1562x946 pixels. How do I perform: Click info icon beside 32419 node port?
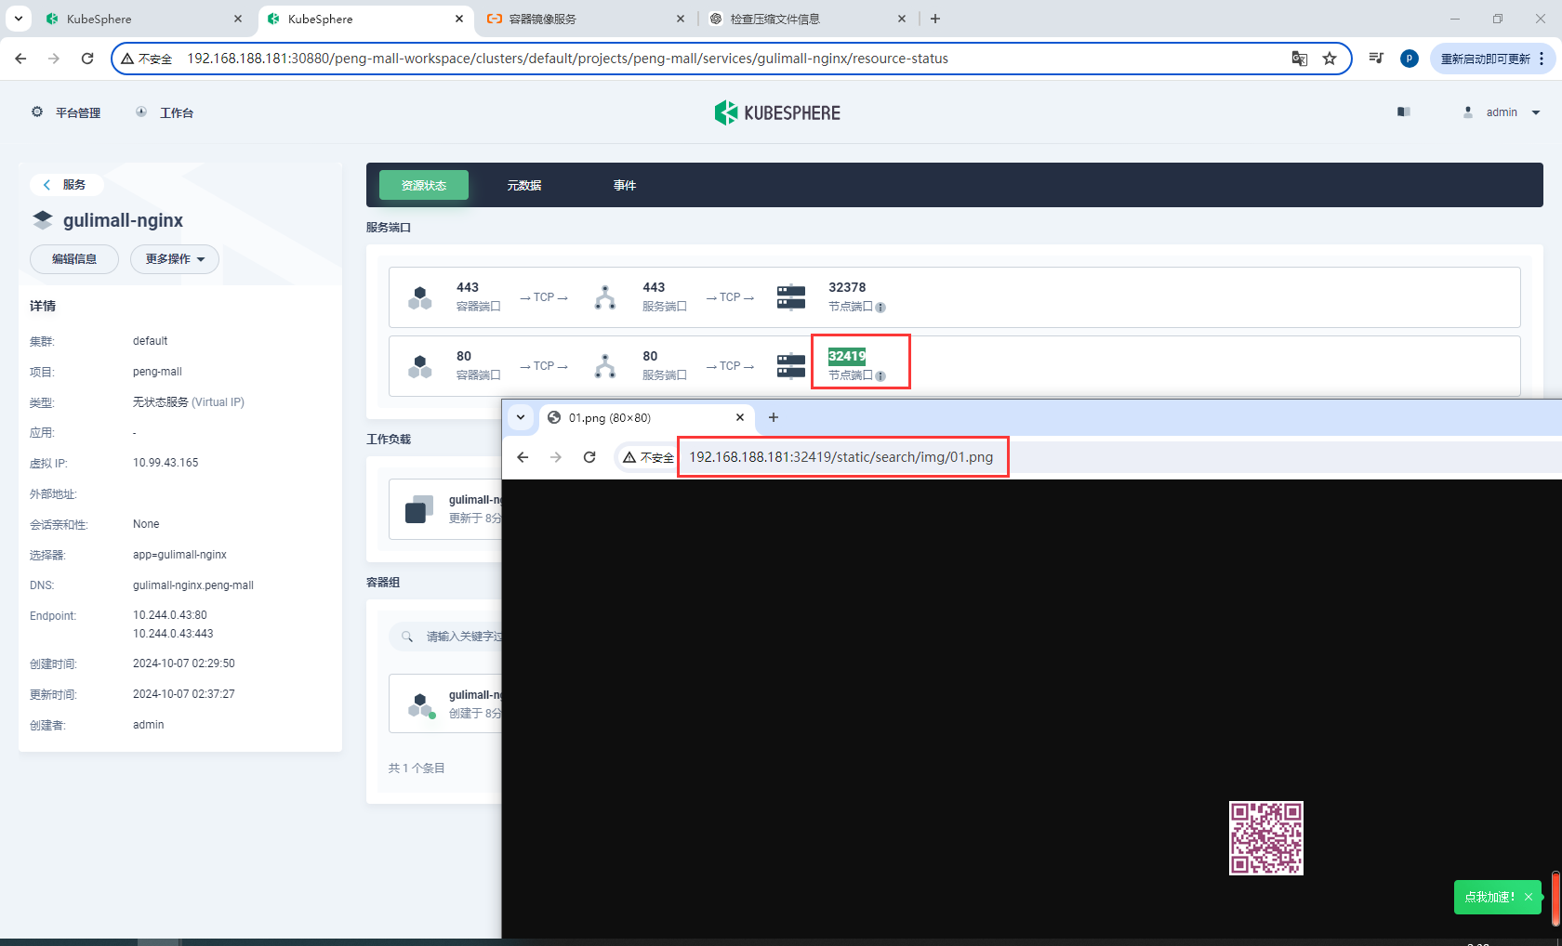tap(880, 376)
